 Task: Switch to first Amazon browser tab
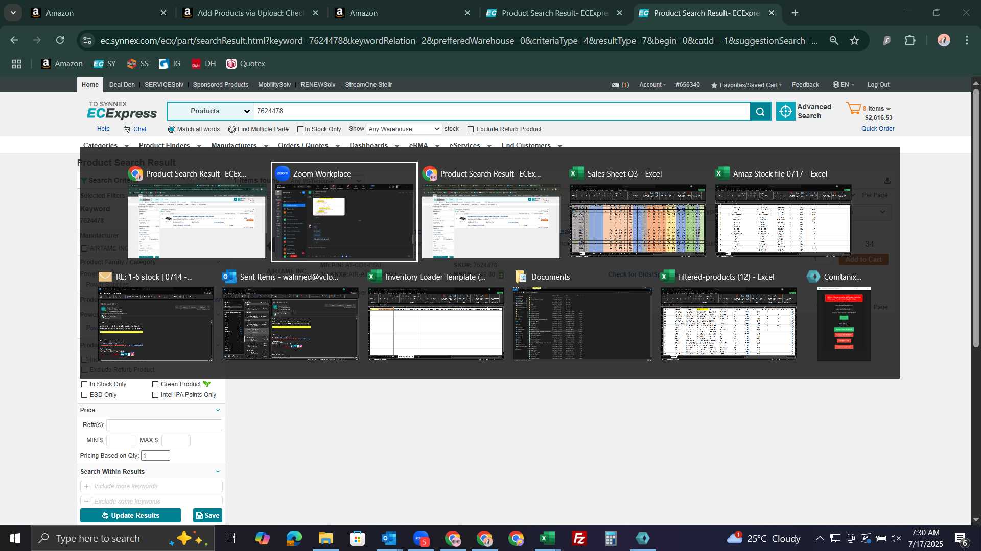coord(98,13)
